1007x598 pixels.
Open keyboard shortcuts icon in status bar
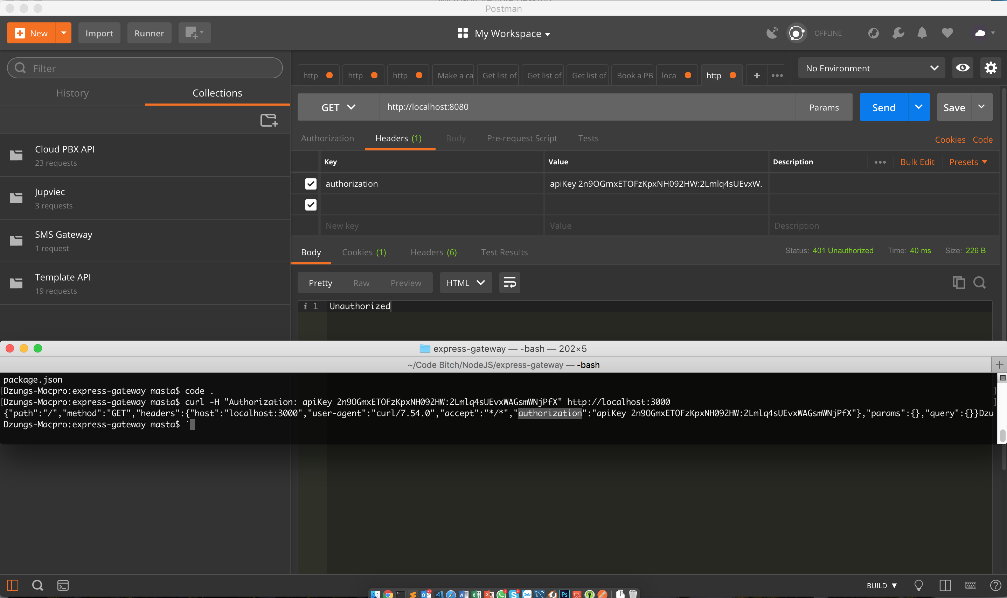click(971, 585)
